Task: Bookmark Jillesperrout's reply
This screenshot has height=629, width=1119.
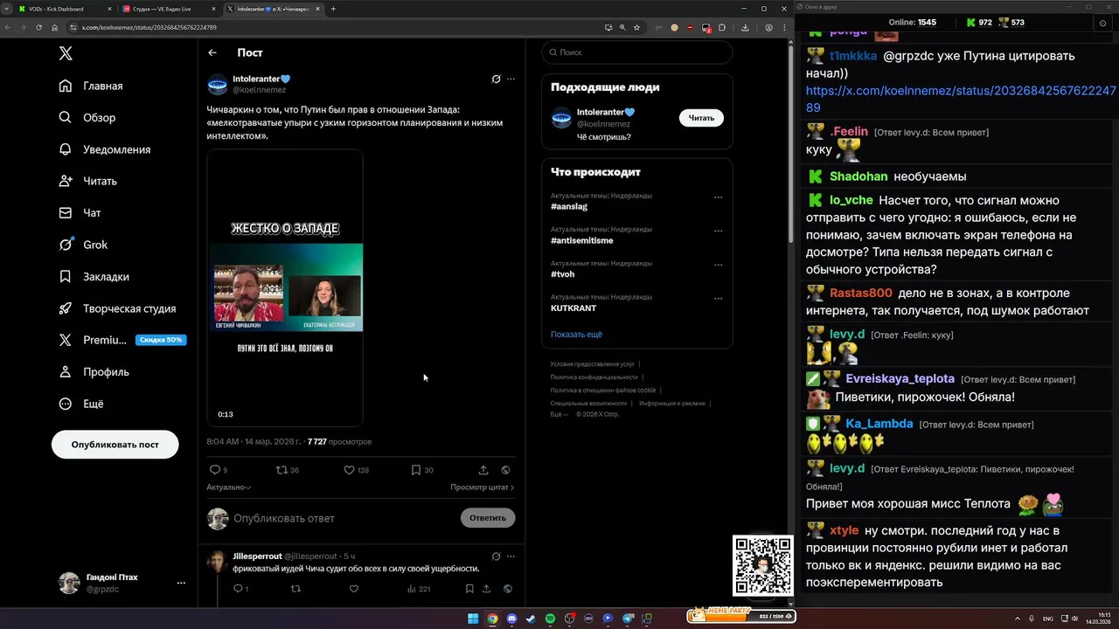Action: pos(469,589)
